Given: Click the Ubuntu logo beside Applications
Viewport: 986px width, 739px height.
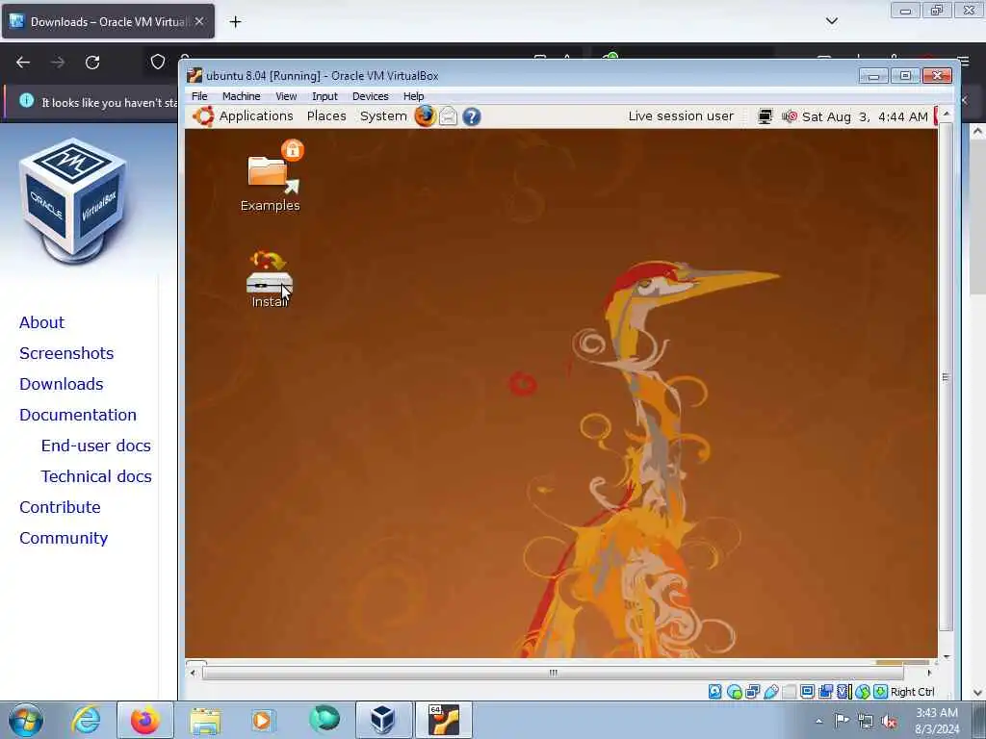Looking at the screenshot, I should coord(203,116).
